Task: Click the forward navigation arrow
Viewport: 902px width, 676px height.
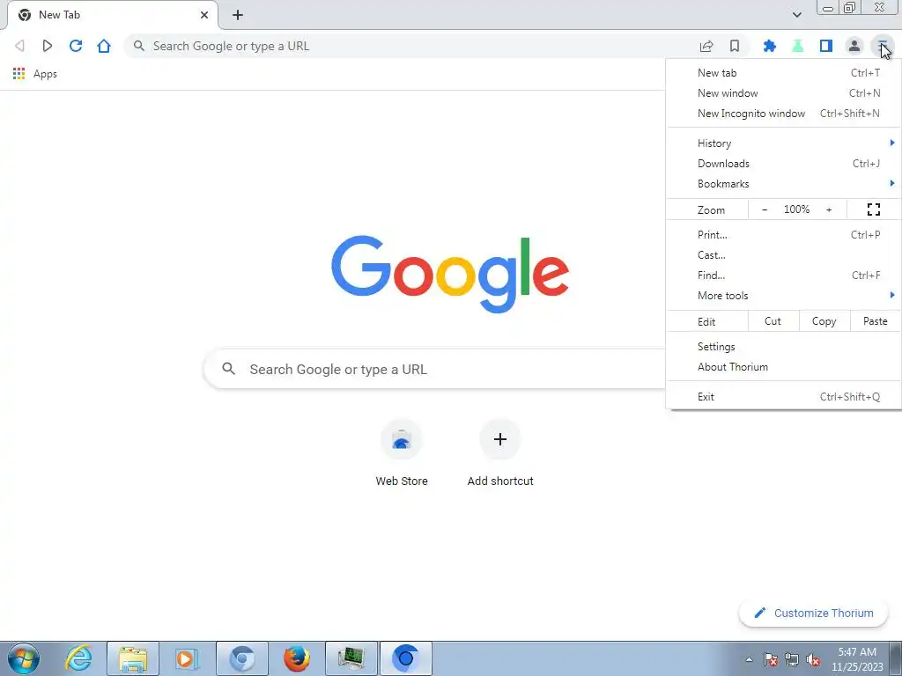Action: (48, 46)
